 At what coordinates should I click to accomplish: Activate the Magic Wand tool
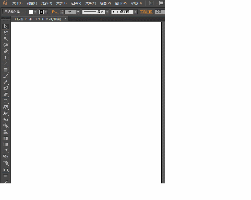click(6, 39)
